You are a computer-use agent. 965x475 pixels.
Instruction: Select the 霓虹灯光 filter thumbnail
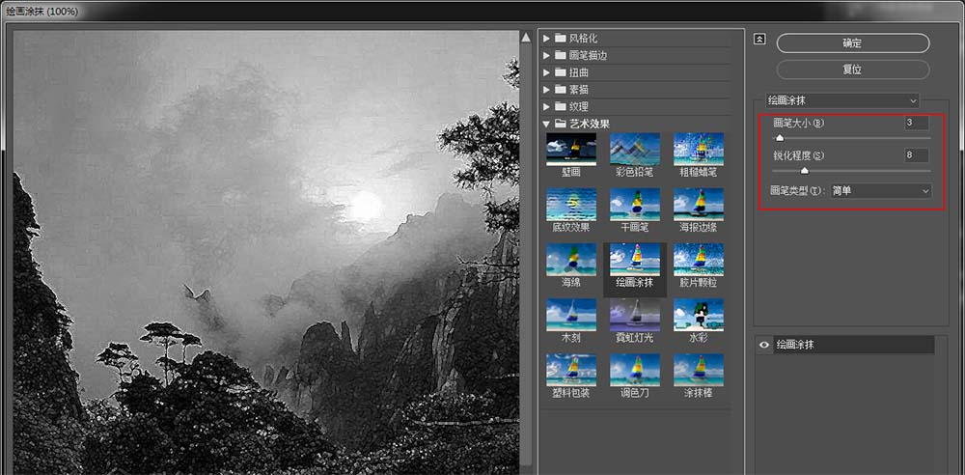coord(635,315)
